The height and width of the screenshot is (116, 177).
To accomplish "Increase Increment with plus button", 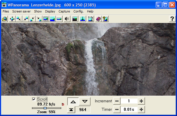I will click(x=141, y=101).
